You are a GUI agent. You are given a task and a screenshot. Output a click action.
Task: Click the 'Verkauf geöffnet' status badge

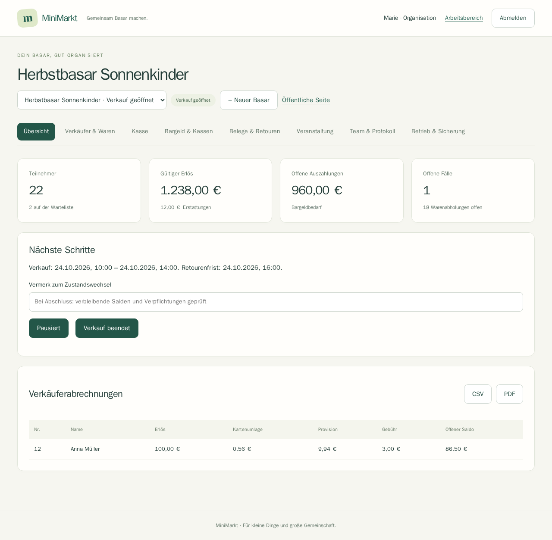(x=193, y=100)
